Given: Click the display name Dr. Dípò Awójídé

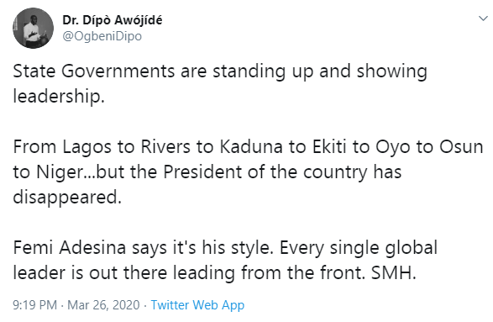Looking at the screenshot, I should [113, 20].
